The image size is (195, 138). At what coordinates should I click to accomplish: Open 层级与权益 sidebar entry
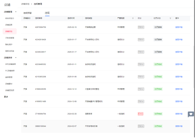10,51
